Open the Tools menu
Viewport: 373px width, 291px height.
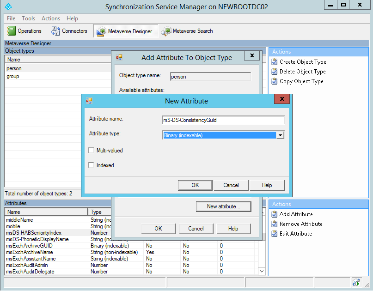(x=28, y=18)
